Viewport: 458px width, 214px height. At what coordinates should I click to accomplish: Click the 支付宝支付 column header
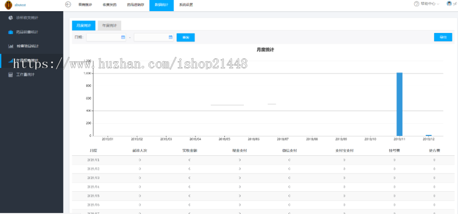(x=345, y=151)
